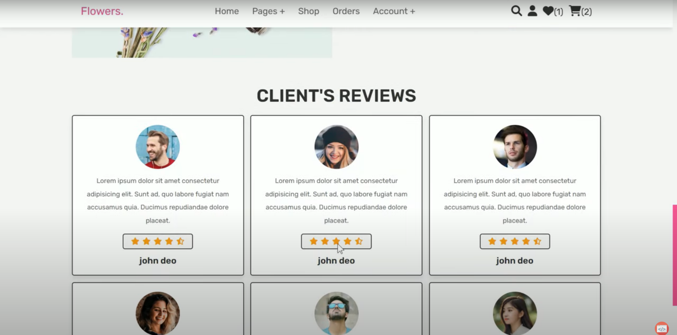This screenshot has width=677, height=335.
Task: Click the half star in the first review rating
Action: click(x=180, y=241)
